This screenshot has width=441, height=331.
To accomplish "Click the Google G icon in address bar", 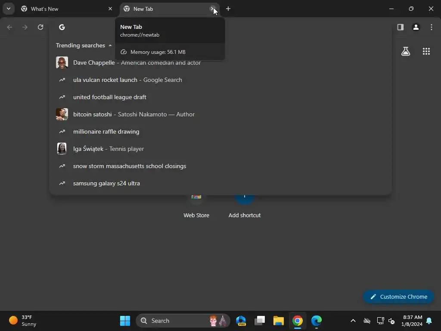I will click(x=62, y=27).
